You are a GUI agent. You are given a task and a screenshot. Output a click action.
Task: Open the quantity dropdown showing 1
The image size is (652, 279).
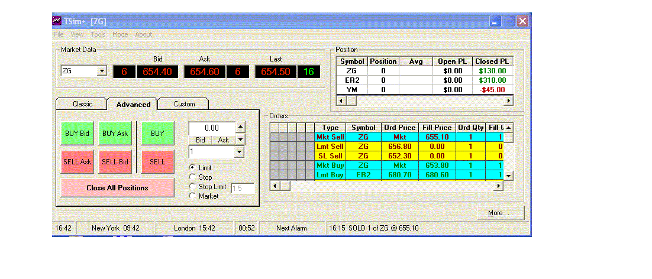(239, 152)
